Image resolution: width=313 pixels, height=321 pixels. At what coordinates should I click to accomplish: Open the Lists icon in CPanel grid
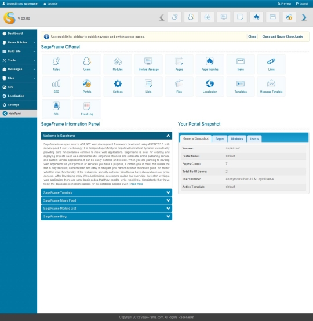click(148, 86)
